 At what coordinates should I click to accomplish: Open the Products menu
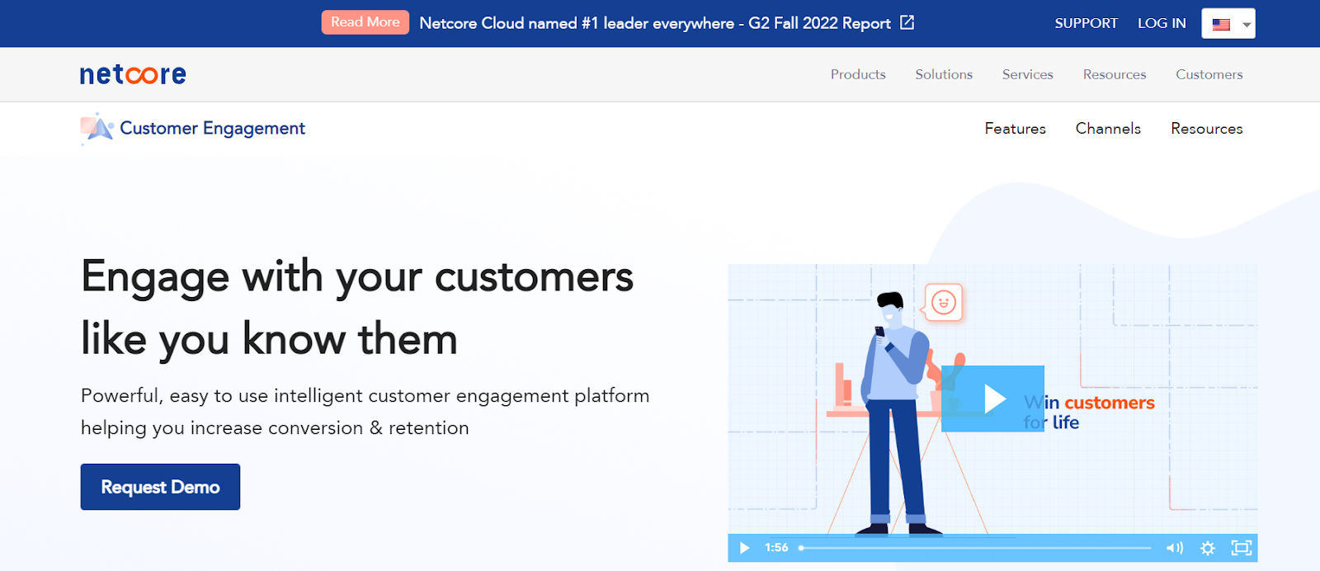pyautogui.click(x=858, y=74)
